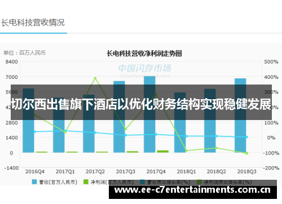Select the 2016Q4 axis label

[x=35, y=171]
